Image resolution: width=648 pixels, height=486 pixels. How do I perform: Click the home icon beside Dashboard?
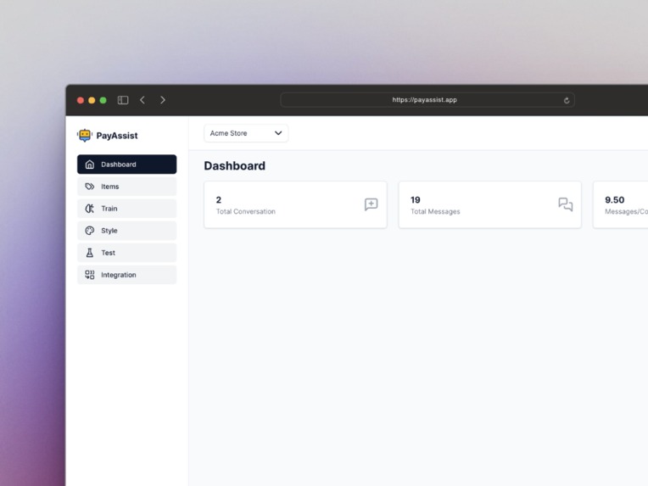coord(90,165)
